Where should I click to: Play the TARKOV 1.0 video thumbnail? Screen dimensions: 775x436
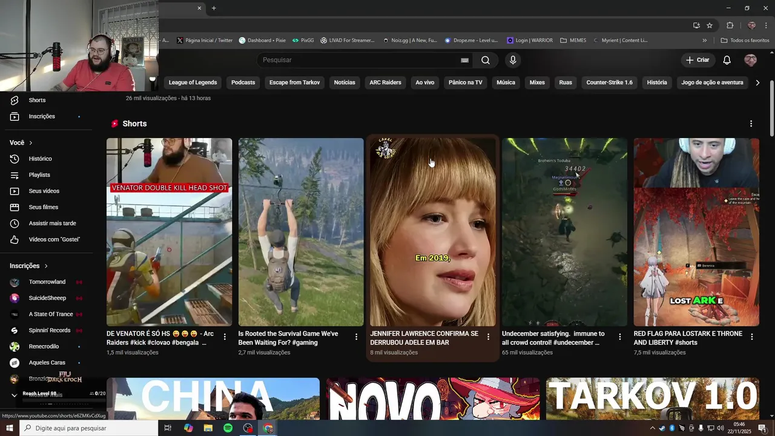pyautogui.click(x=652, y=399)
